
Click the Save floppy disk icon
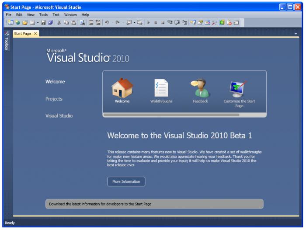pyautogui.click(x=44, y=22)
